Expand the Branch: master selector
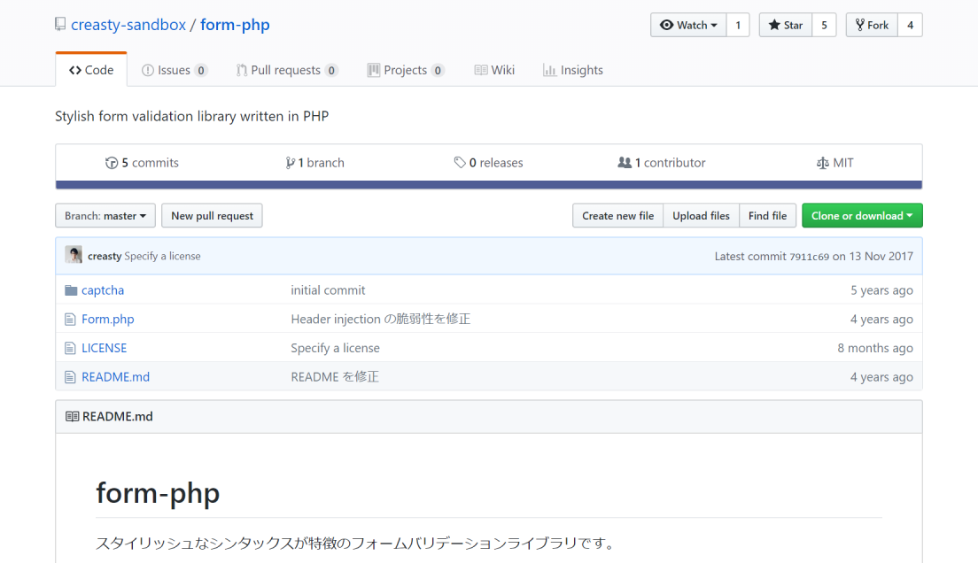 coord(105,216)
